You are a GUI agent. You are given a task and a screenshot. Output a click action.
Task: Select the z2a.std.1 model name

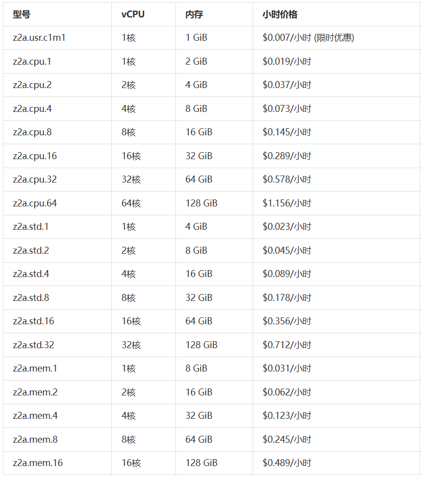pyautogui.click(x=31, y=227)
